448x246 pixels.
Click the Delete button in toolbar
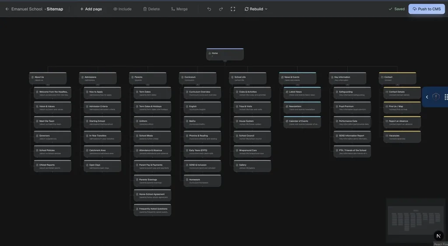click(x=151, y=9)
